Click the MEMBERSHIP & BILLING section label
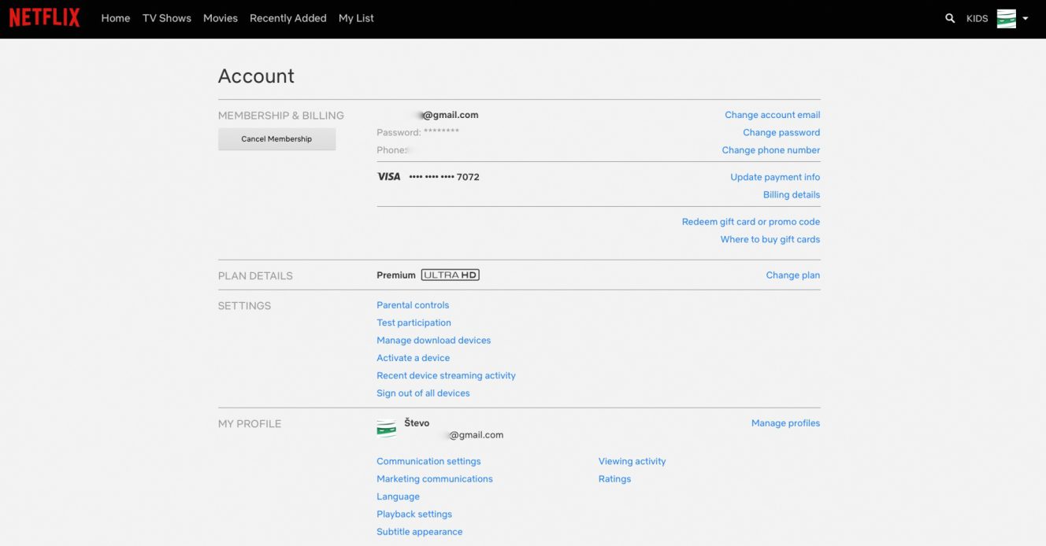The height and width of the screenshot is (546, 1046). pos(281,116)
